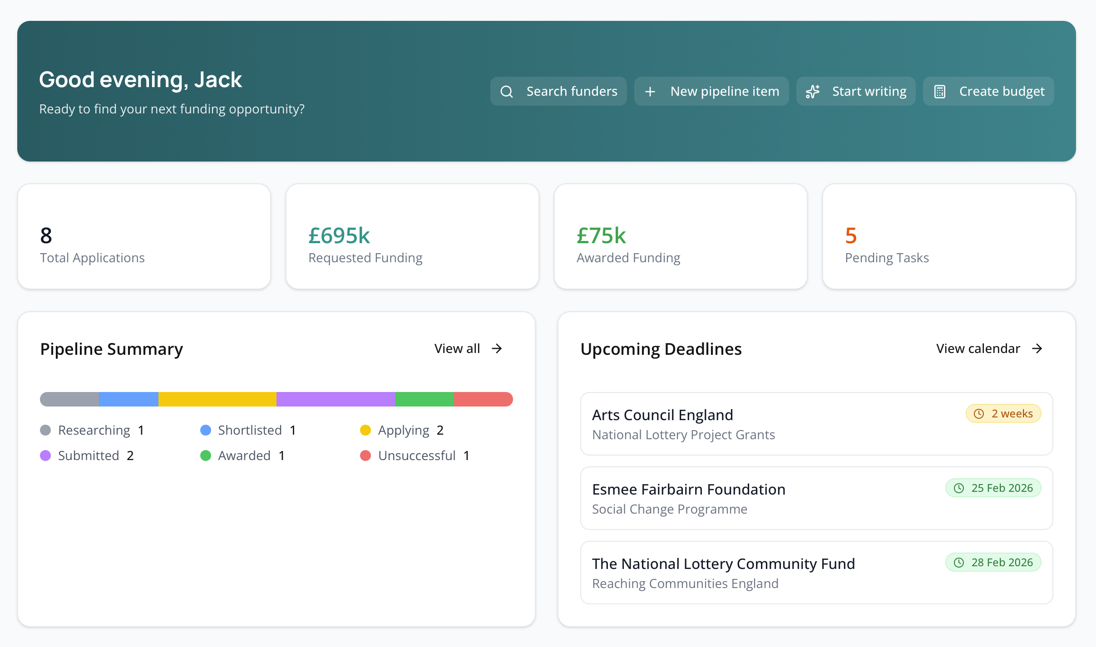
Task: Click the plus icon for New pipeline item
Action: (650, 92)
